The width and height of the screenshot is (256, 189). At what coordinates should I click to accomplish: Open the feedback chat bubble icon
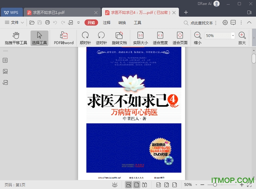233,23
